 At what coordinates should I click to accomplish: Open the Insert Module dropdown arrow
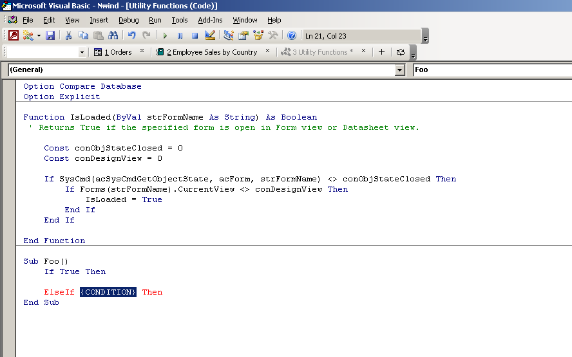[x=39, y=36]
